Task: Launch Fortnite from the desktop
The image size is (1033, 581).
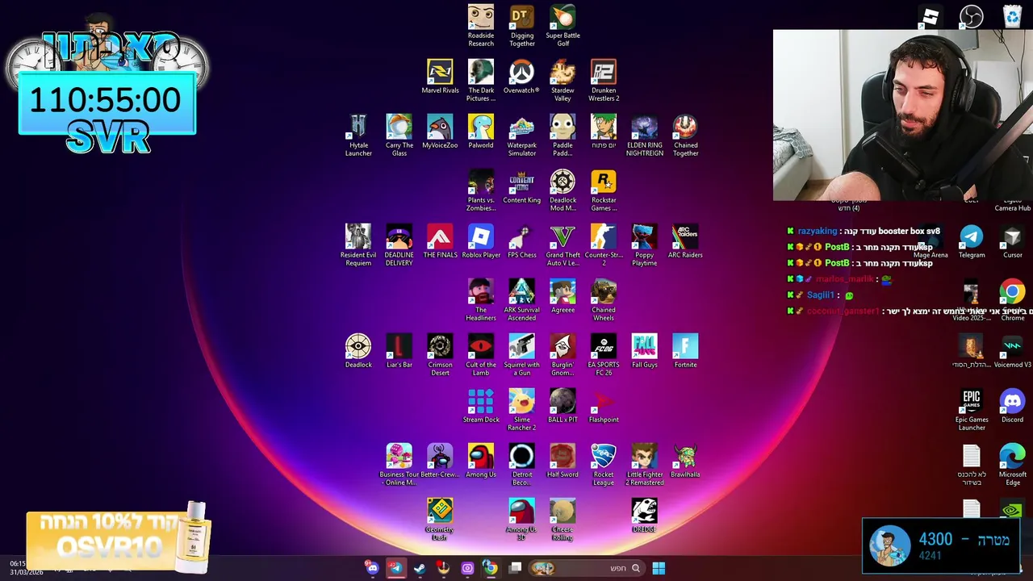Action: pyautogui.click(x=685, y=351)
